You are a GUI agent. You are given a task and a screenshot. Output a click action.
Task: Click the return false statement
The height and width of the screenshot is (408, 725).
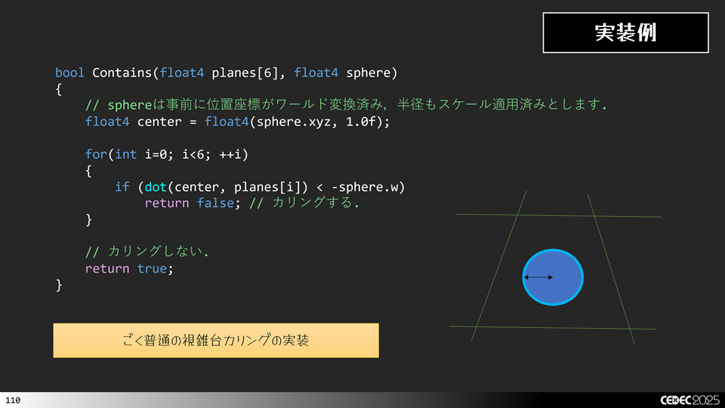click(189, 203)
